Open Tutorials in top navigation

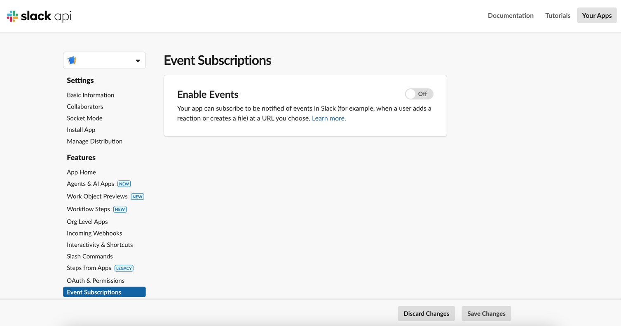(558, 16)
